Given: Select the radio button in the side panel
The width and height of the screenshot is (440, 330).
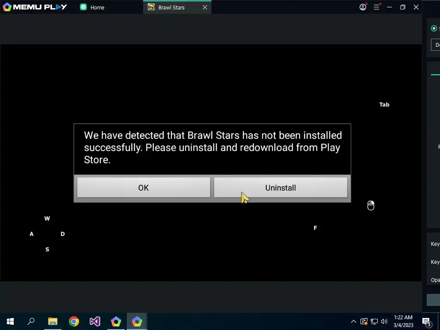Looking at the screenshot, I should [x=434, y=28].
